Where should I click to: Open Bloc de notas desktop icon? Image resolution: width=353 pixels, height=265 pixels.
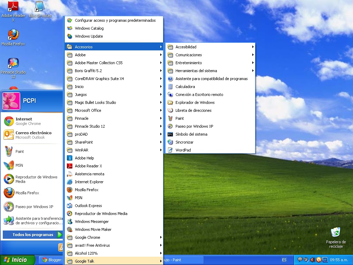(40, 6)
